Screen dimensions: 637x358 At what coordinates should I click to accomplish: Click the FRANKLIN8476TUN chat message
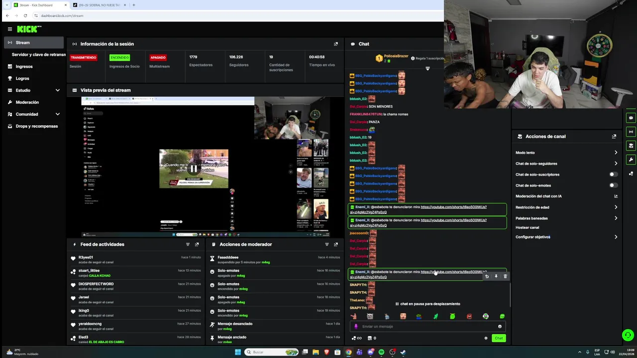click(x=379, y=114)
